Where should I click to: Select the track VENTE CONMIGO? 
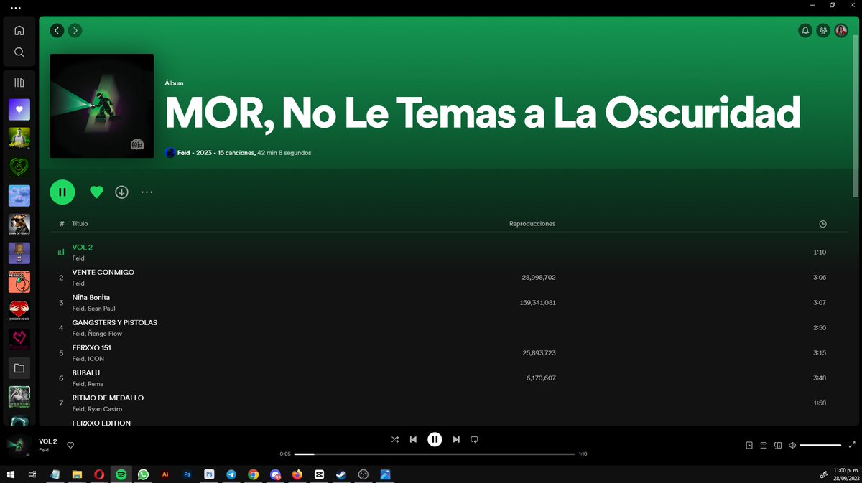[103, 272]
